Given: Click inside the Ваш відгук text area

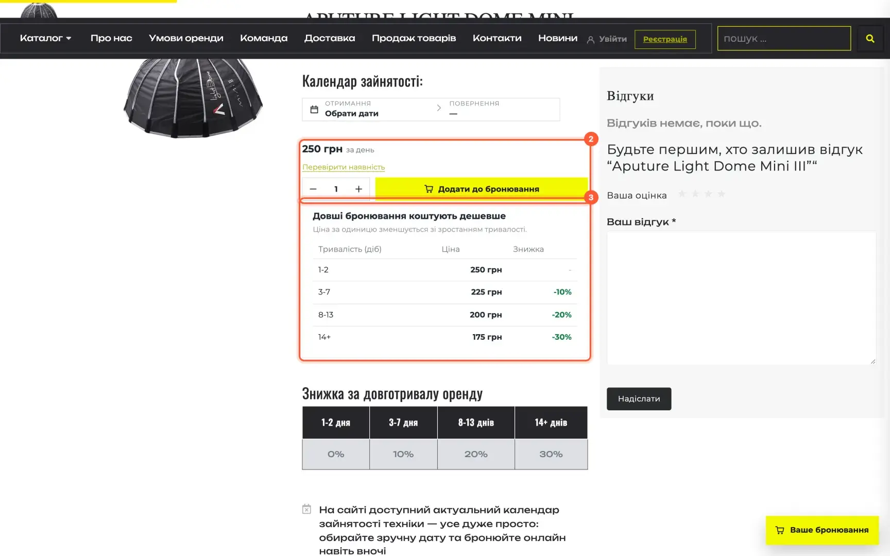Looking at the screenshot, I should 741,298.
